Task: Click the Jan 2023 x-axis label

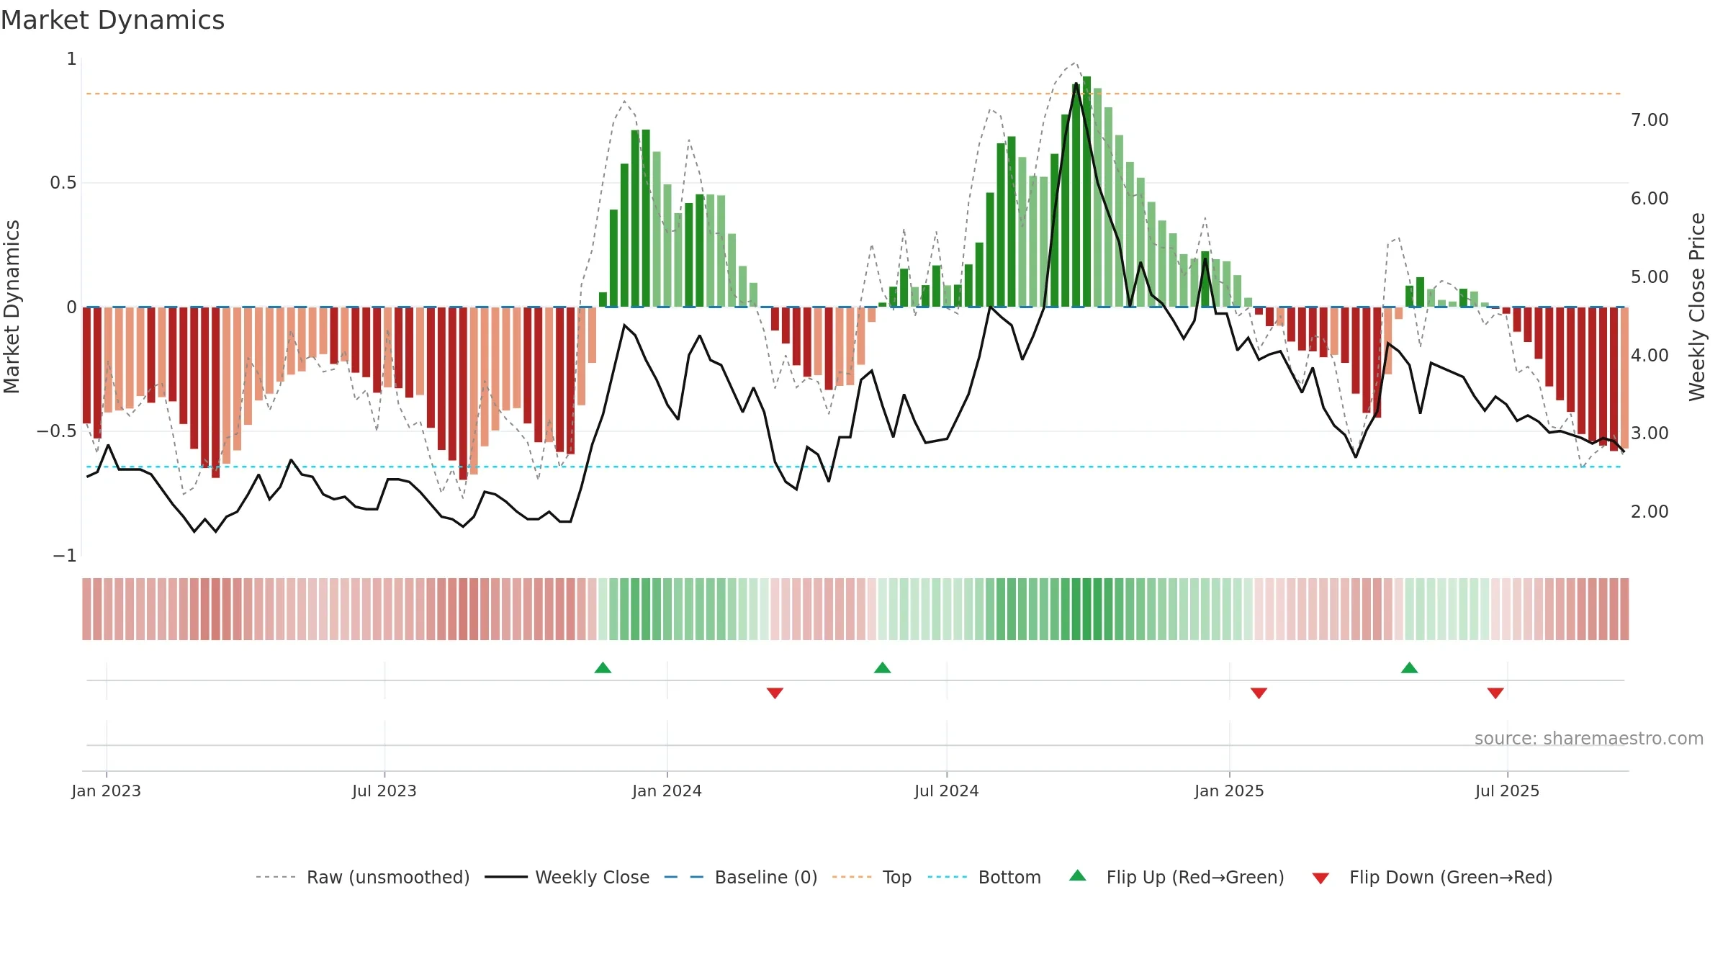Action: pyautogui.click(x=107, y=791)
